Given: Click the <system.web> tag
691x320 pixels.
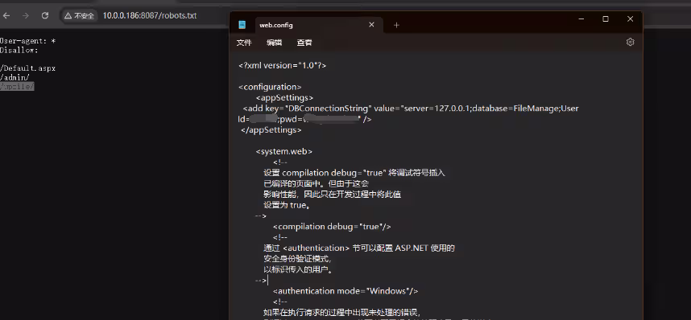Looking at the screenshot, I should coord(284,151).
